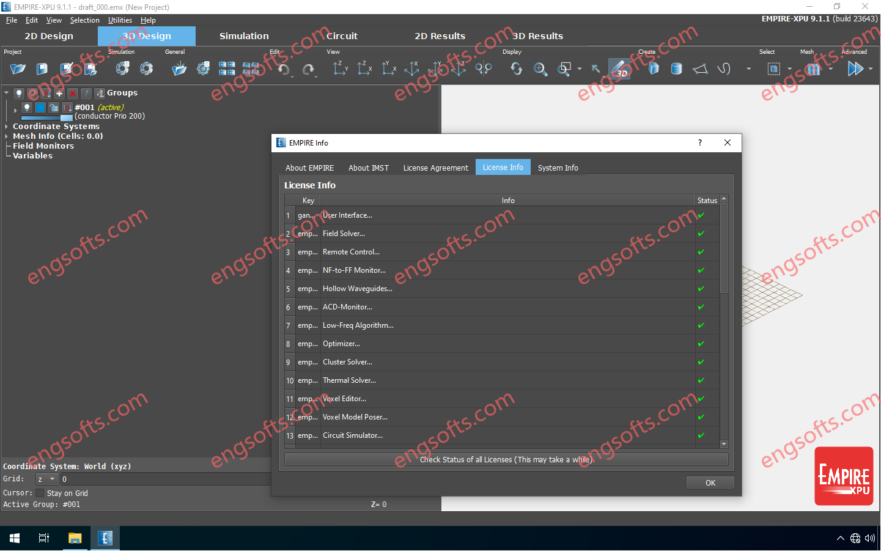
Task: Create a polygon shape
Action: click(701, 68)
